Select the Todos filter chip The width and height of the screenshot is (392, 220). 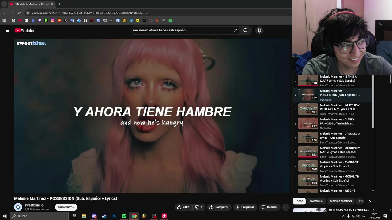[x=299, y=201]
